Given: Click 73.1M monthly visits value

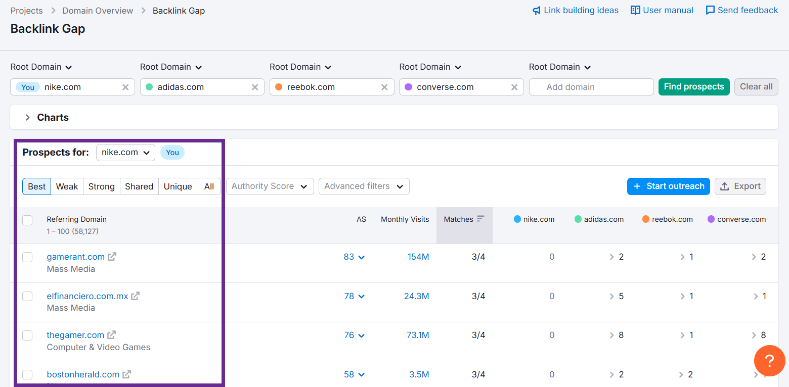Looking at the screenshot, I should (418, 335).
